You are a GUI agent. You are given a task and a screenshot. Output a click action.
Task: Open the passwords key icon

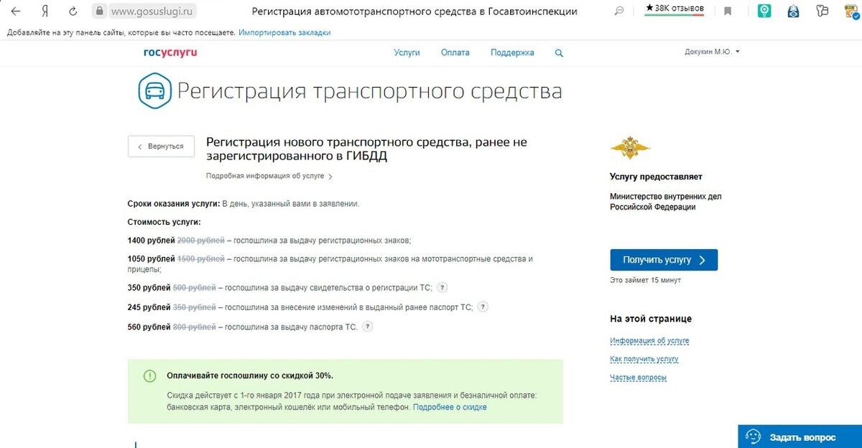tap(822, 11)
